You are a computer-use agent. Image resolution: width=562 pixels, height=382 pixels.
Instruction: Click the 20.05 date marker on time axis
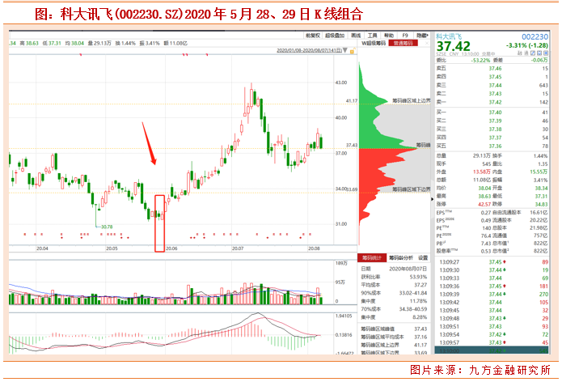pyautogui.click(x=112, y=248)
